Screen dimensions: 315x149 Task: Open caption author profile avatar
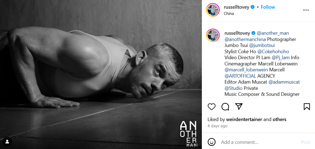pyautogui.click(x=213, y=35)
